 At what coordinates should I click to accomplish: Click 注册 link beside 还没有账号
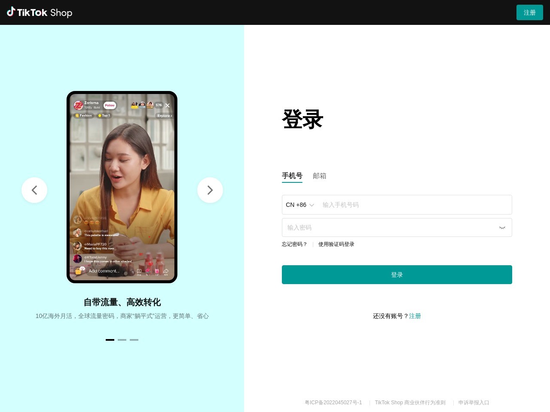(x=415, y=316)
